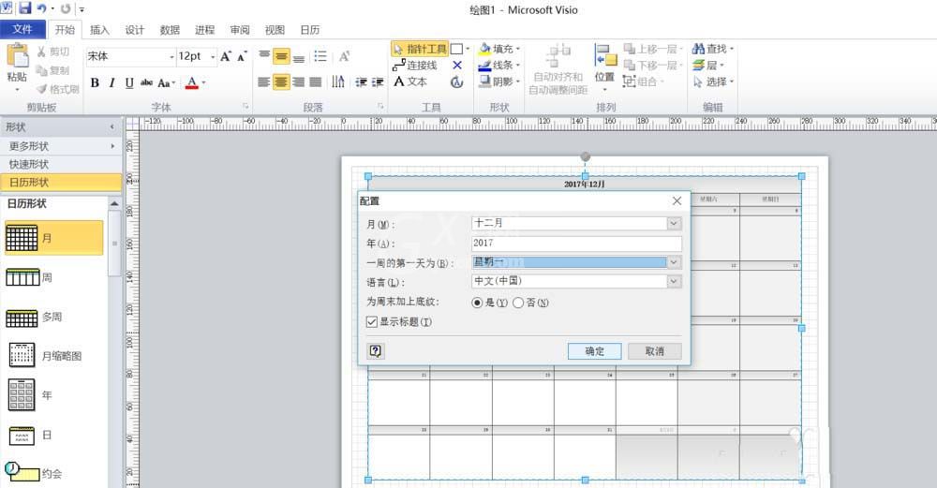Click the help question mark icon in the dialog
937x488 pixels.
coord(376,350)
